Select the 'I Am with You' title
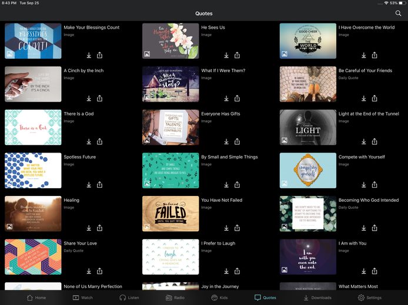Image resolution: width=408 pixels, height=305 pixels. (x=352, y=243)
